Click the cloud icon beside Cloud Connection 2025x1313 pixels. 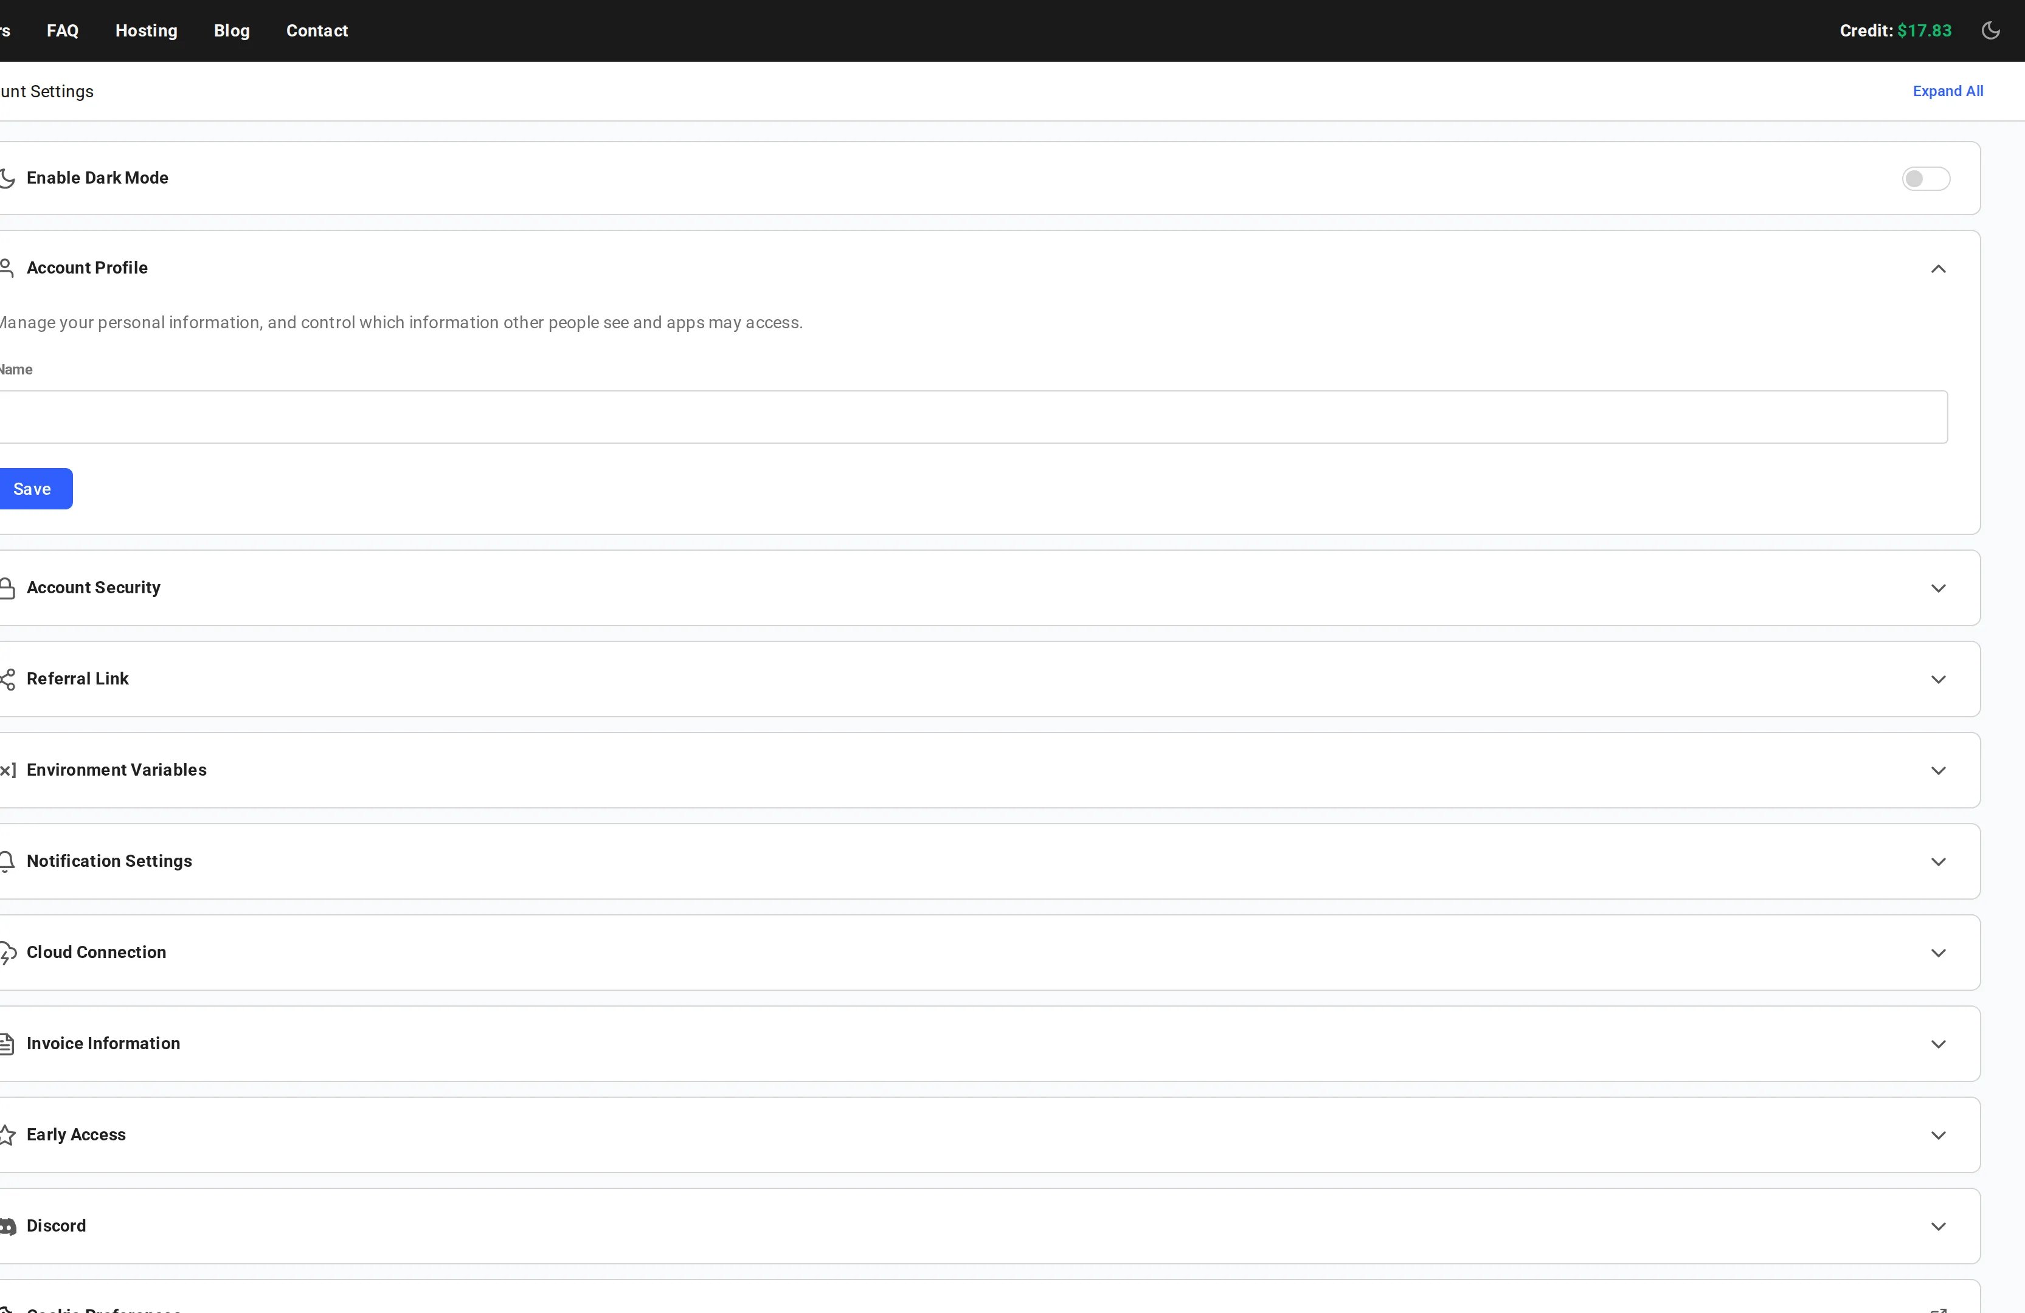[x=8, y=953]
